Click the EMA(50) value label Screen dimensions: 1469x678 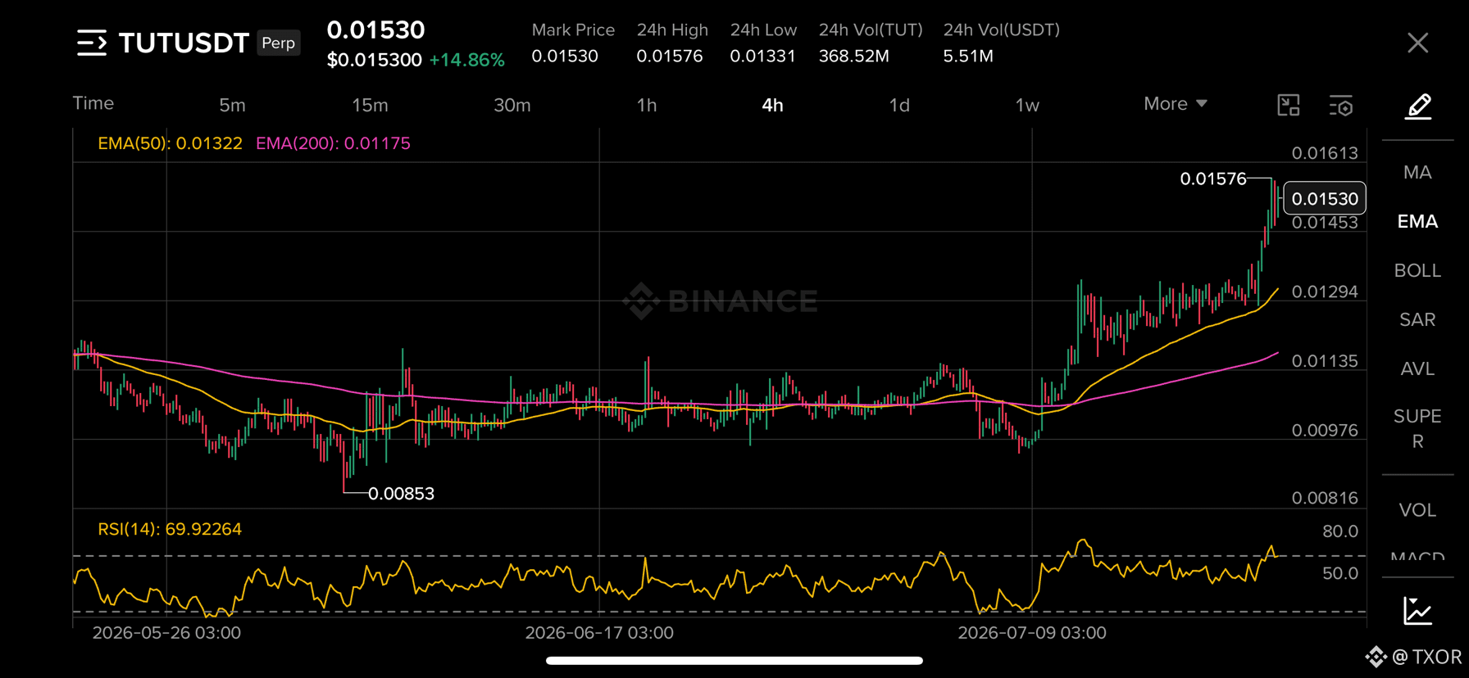(x=170, y=143)
